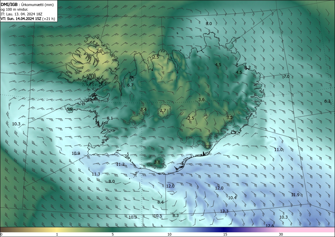
Task: Click the "og 100 m vindur." legend line
Action: (14, 9)
